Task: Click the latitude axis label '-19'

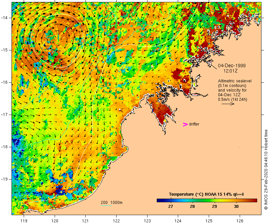Action: tap(4, 179)
